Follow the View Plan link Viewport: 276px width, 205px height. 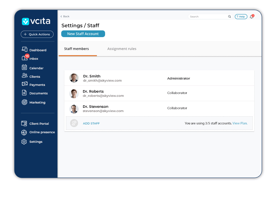click(240, 123)
